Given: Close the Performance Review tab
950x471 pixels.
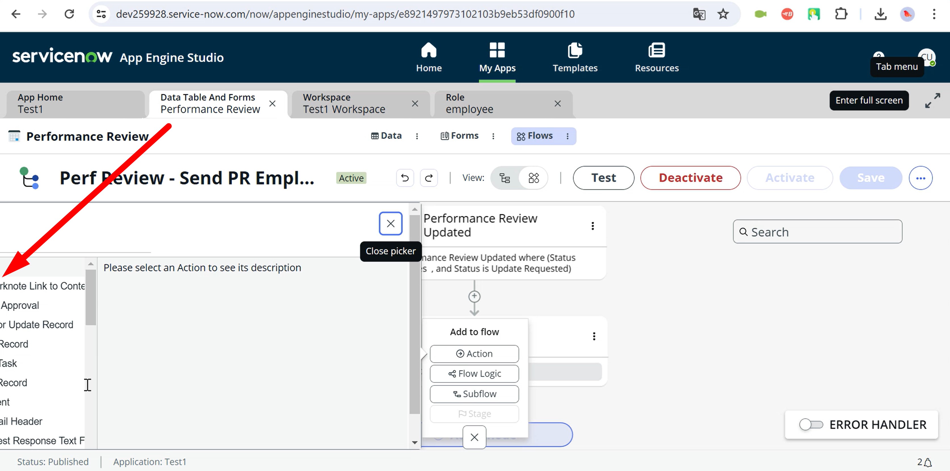Looking at the screenshot, I should (272, 104).
